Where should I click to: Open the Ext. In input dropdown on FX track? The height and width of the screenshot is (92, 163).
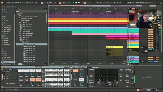coord(143,47)
